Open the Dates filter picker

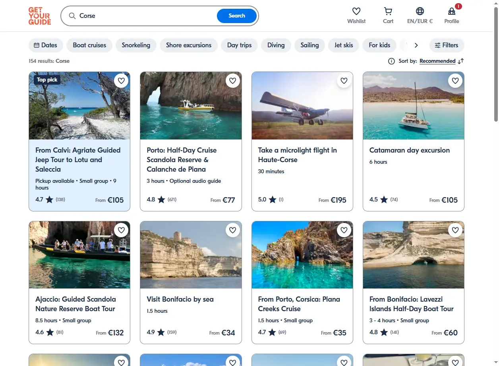click(46, 45)
